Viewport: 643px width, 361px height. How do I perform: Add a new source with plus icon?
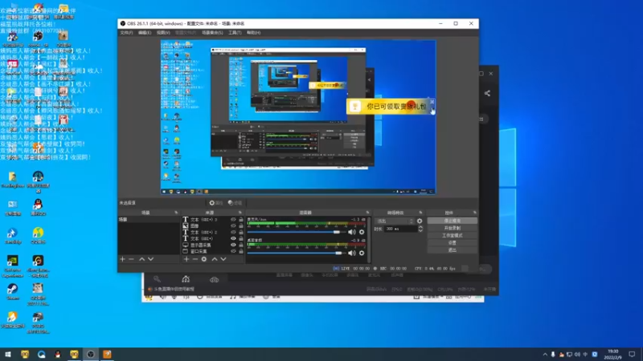[x=186, y=259]
